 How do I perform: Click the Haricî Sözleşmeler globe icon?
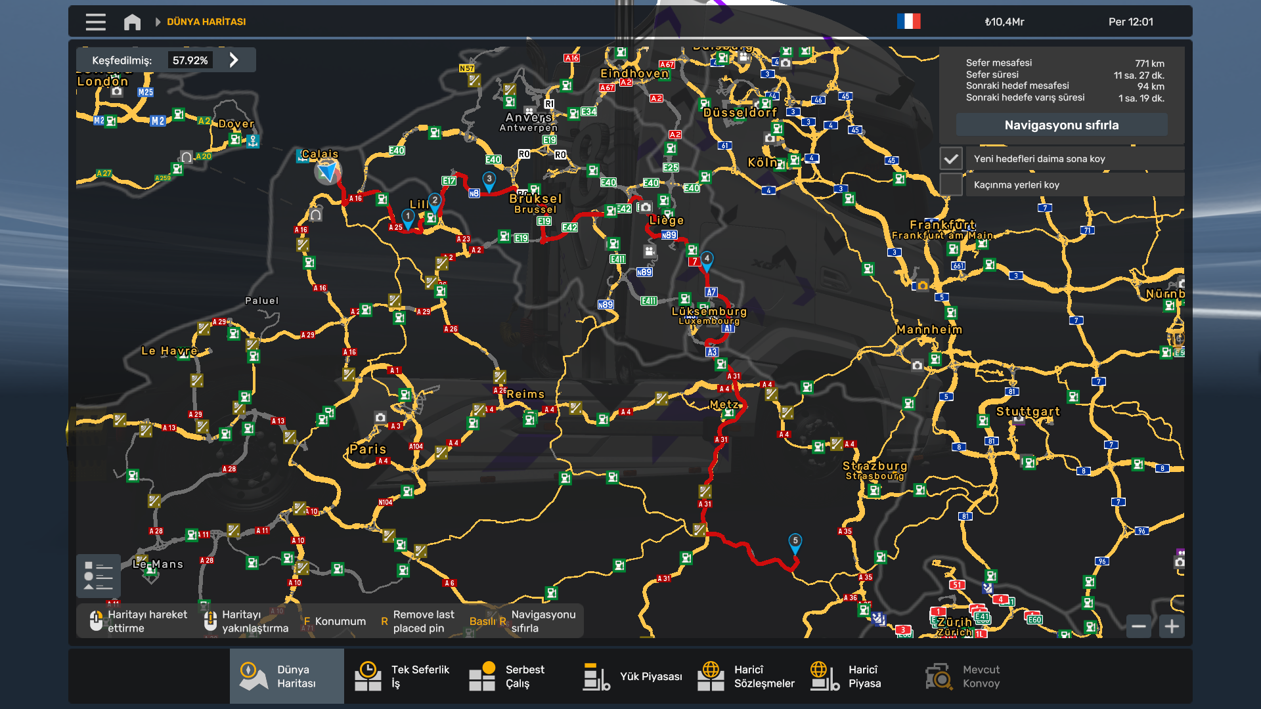point(711,676)
